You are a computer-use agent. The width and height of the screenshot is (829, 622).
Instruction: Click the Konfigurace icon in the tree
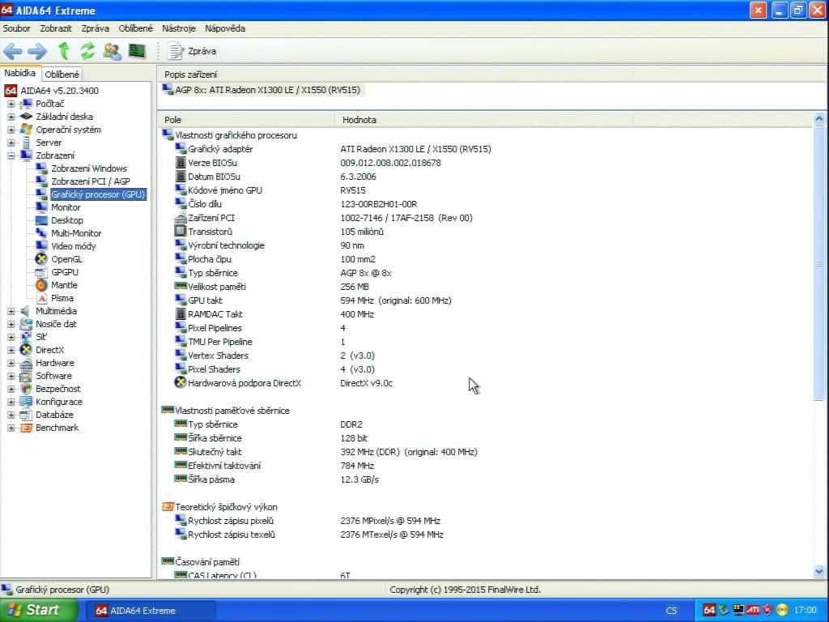click(25, 402)
